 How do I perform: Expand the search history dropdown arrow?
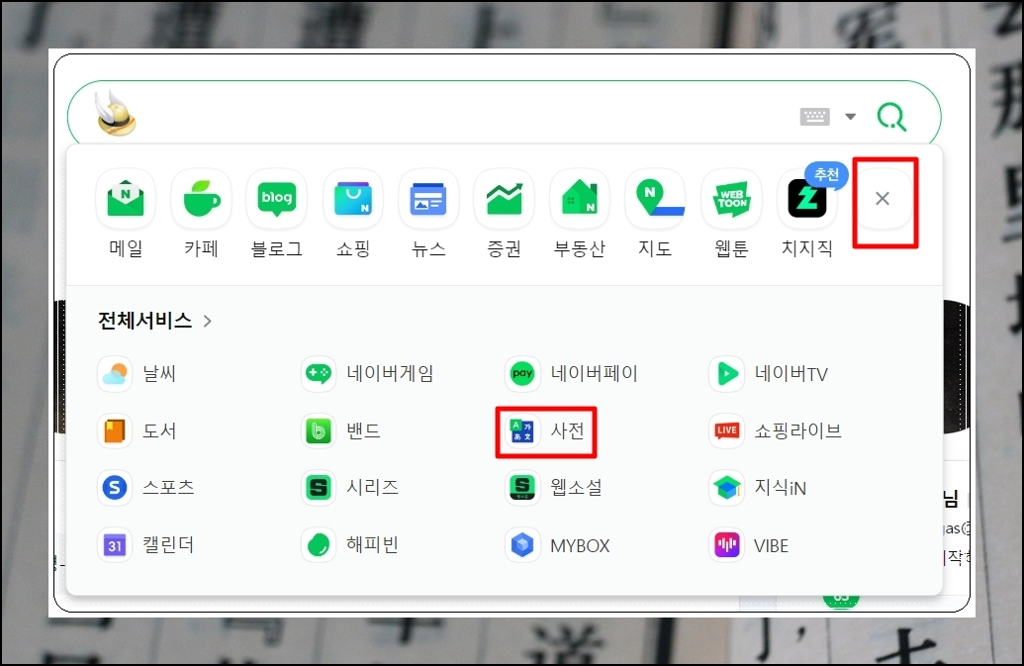(850, 117)
